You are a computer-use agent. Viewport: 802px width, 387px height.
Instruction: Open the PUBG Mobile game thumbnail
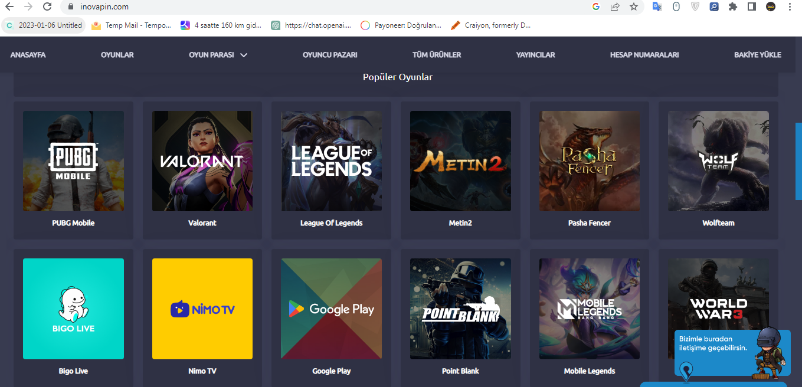click(73, 161)
